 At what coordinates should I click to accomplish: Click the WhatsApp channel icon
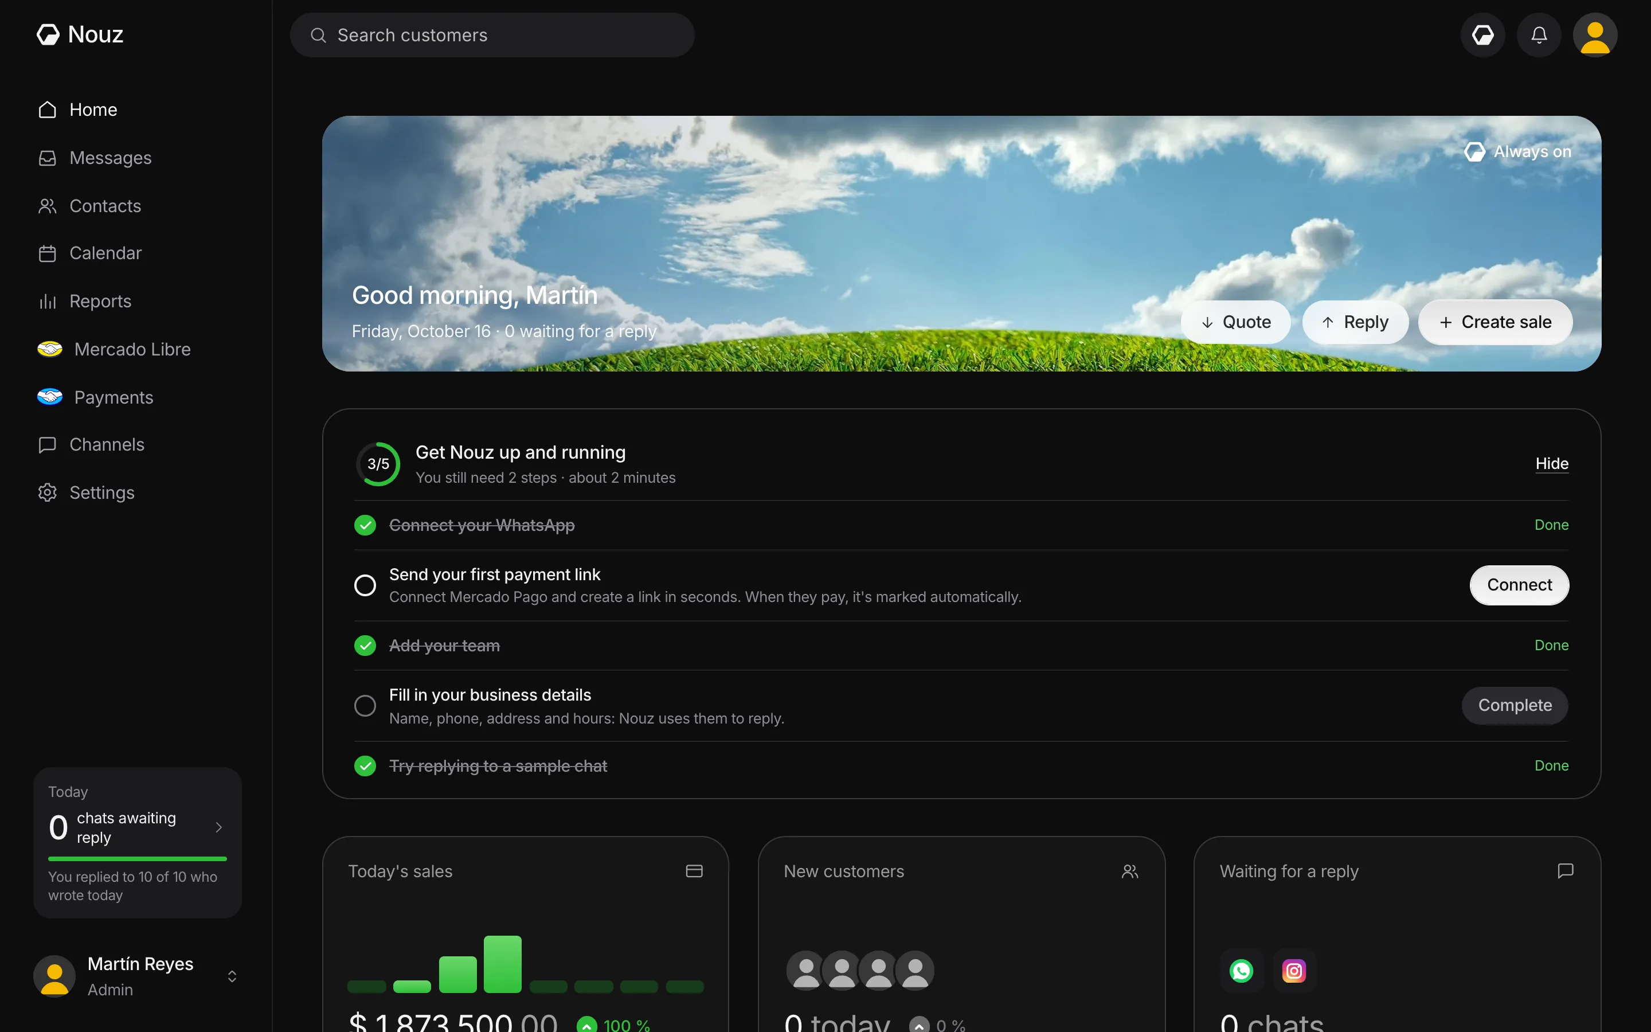point(1241,971)
